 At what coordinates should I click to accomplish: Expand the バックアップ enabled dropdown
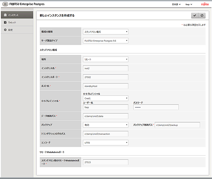click(x=106, y=125)
